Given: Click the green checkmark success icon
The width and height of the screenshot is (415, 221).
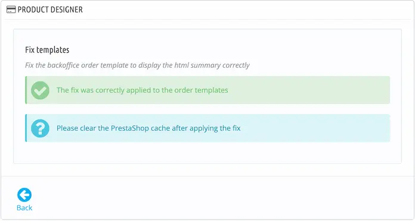Looking at the screenshot, I should [40, 90].
